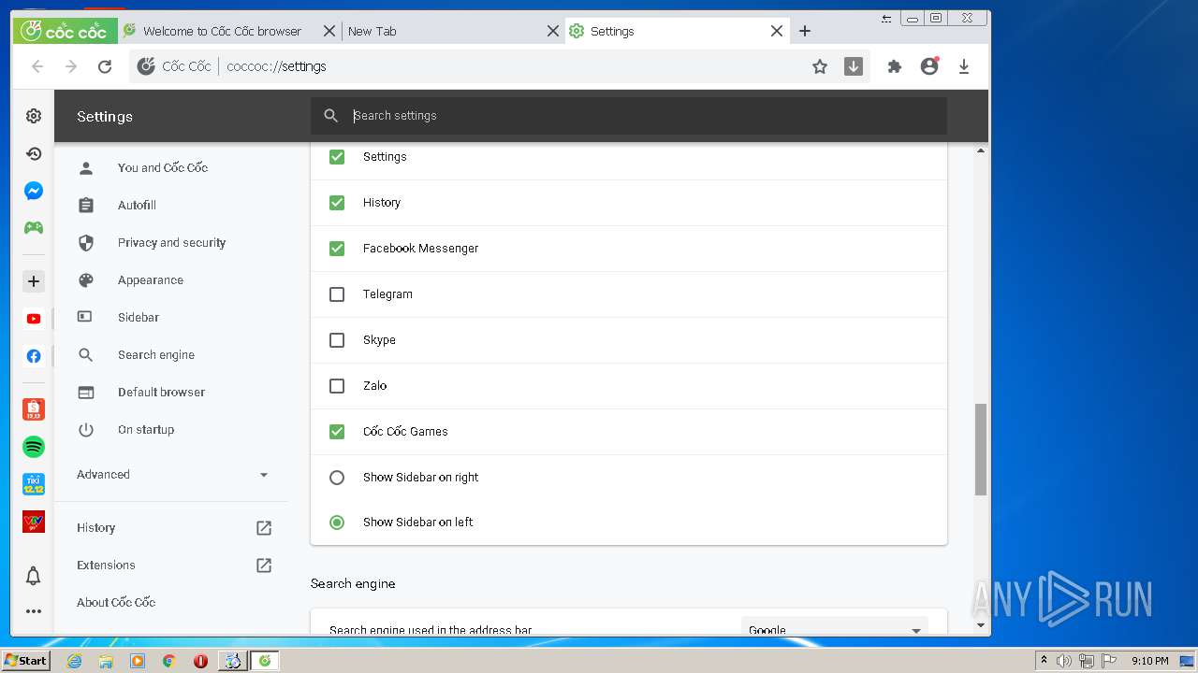
Task: Open the profile avatar menu
Action: pyautogui.click(x=929, y=66)
